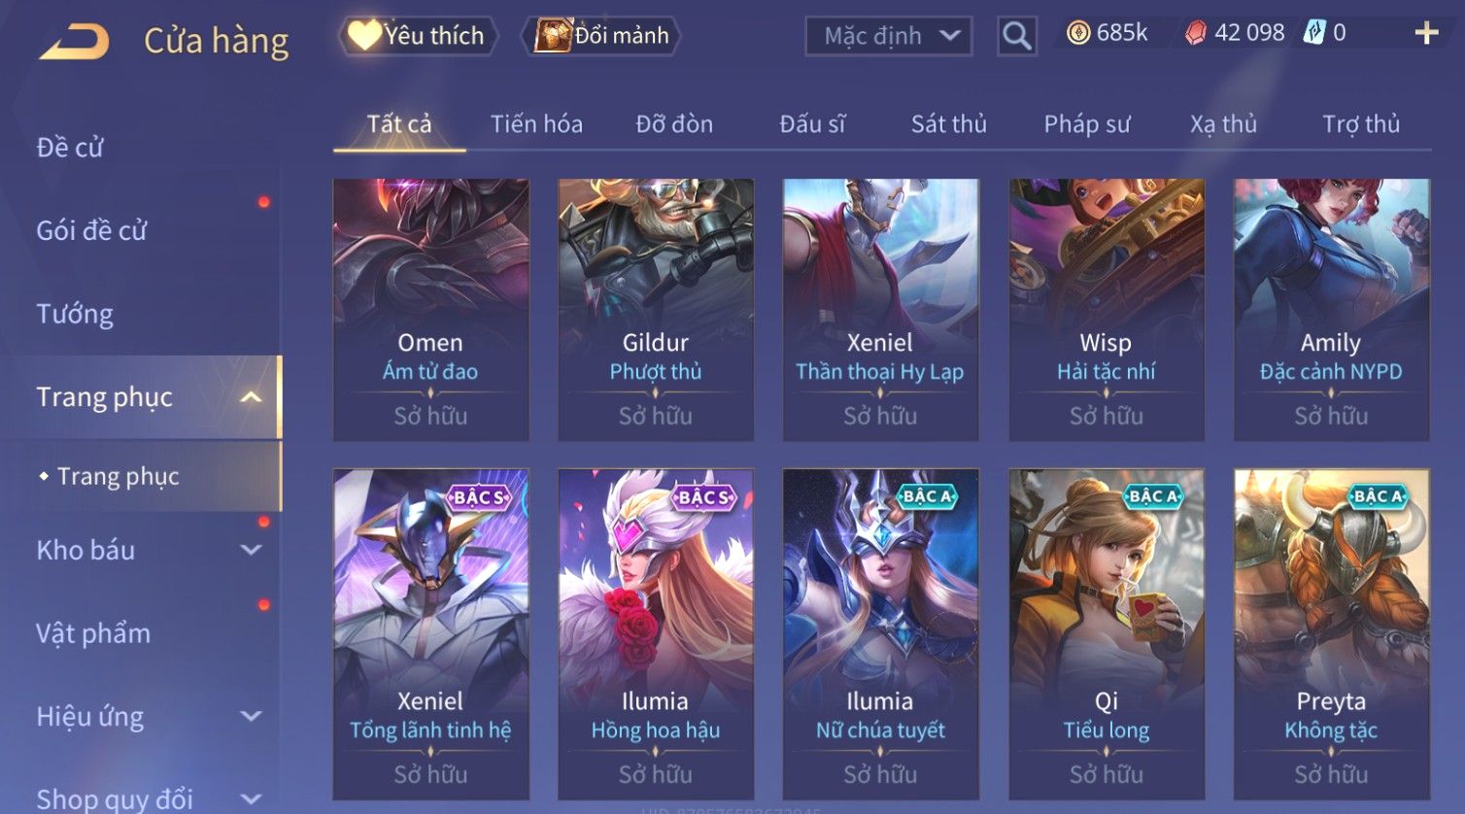This screenshot has height=814, width=1465.
Task: Click the blue ticket currency icon
Action: [1314, 33]
